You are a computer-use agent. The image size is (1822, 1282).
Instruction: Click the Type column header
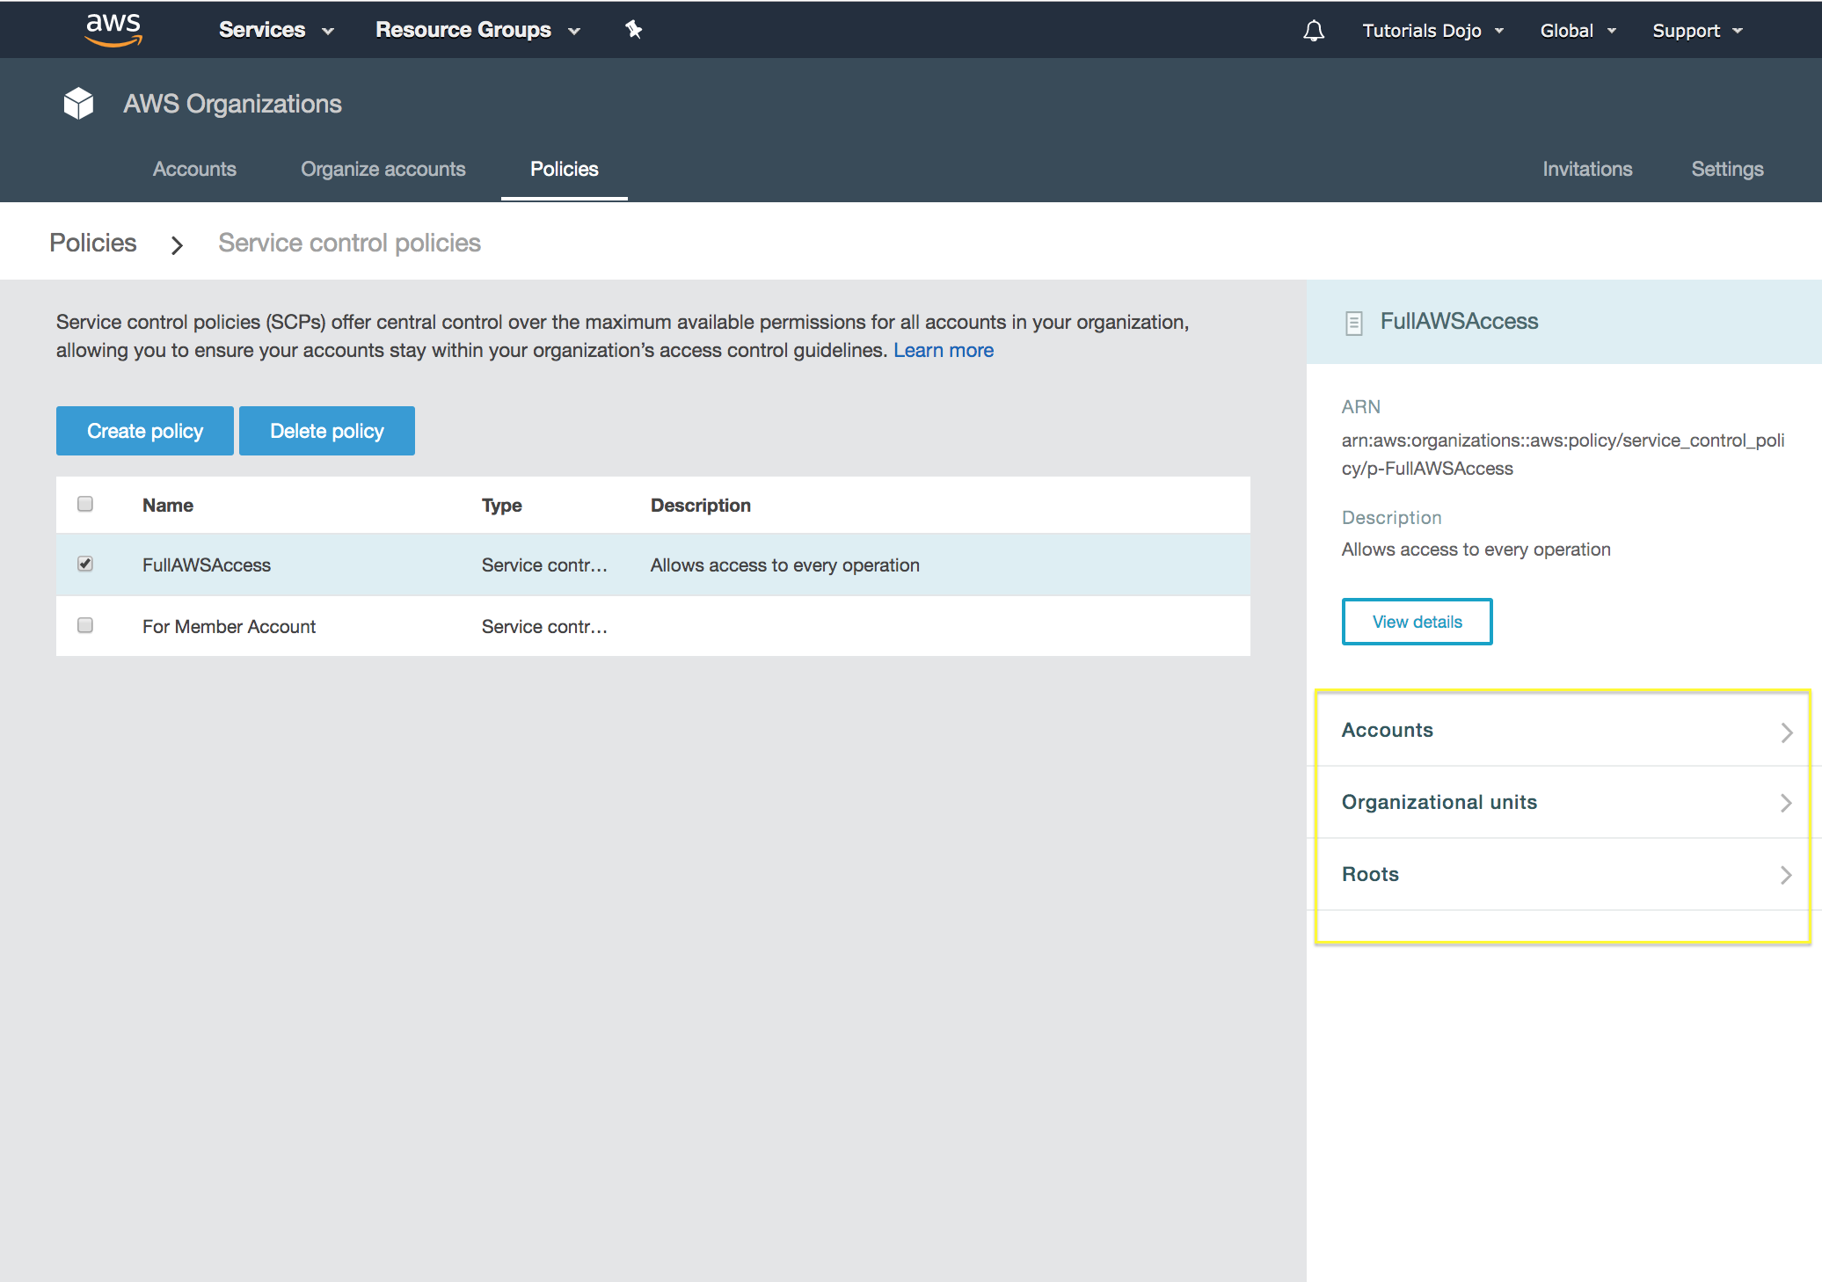(502, 506)
